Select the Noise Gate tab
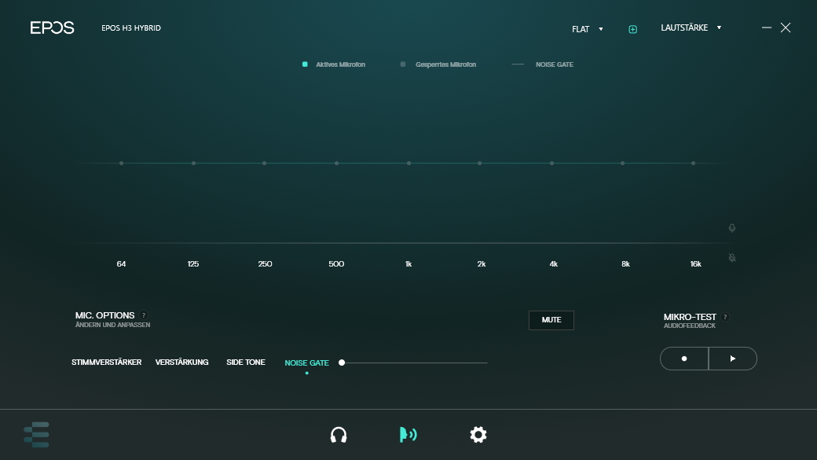The width and height of the screenshot is (817, 460). (306, 363)
